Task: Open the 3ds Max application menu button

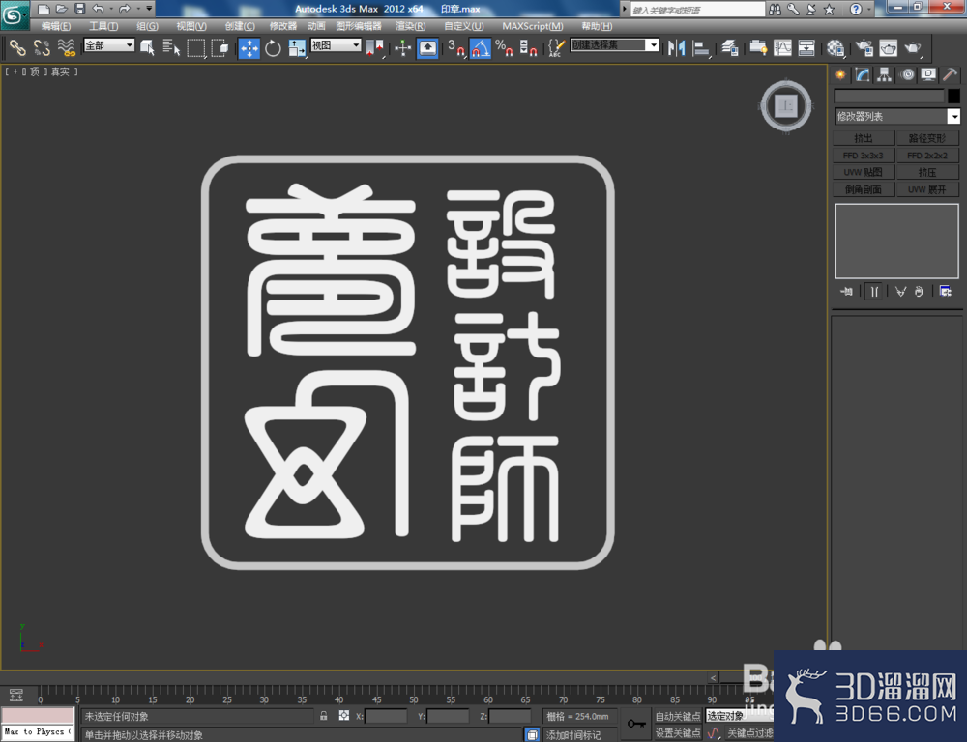Action: tap(14, 14)
